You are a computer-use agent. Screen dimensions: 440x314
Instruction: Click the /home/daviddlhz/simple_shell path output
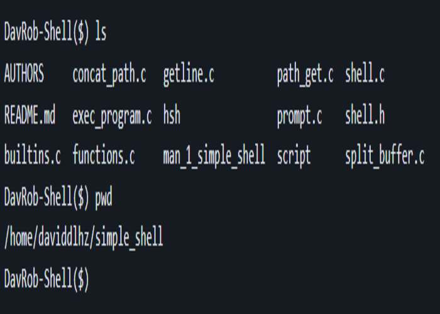84,238
